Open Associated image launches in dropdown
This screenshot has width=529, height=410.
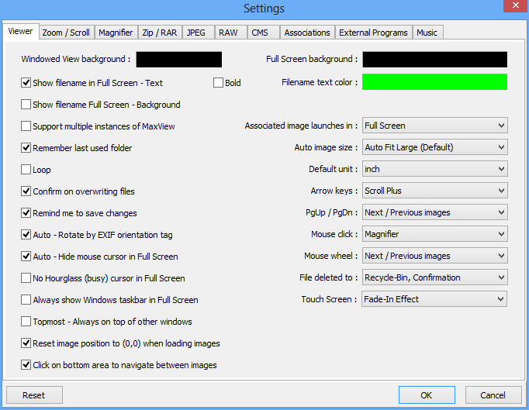point(435,126)
